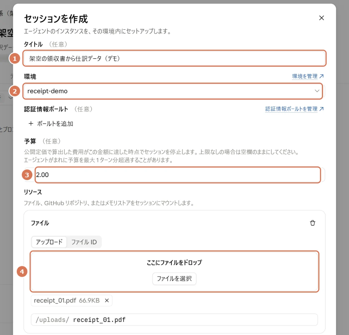This screenshot has height=335, width=349.
Task: Click the 環境を管理 external arrow icon
Action: pos(321,76)
